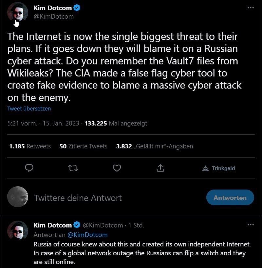Image resolution: width=262 pixels, height=268 pixels.
Task: Open the main tweet's three-dot menu
Action: (251, 8)
